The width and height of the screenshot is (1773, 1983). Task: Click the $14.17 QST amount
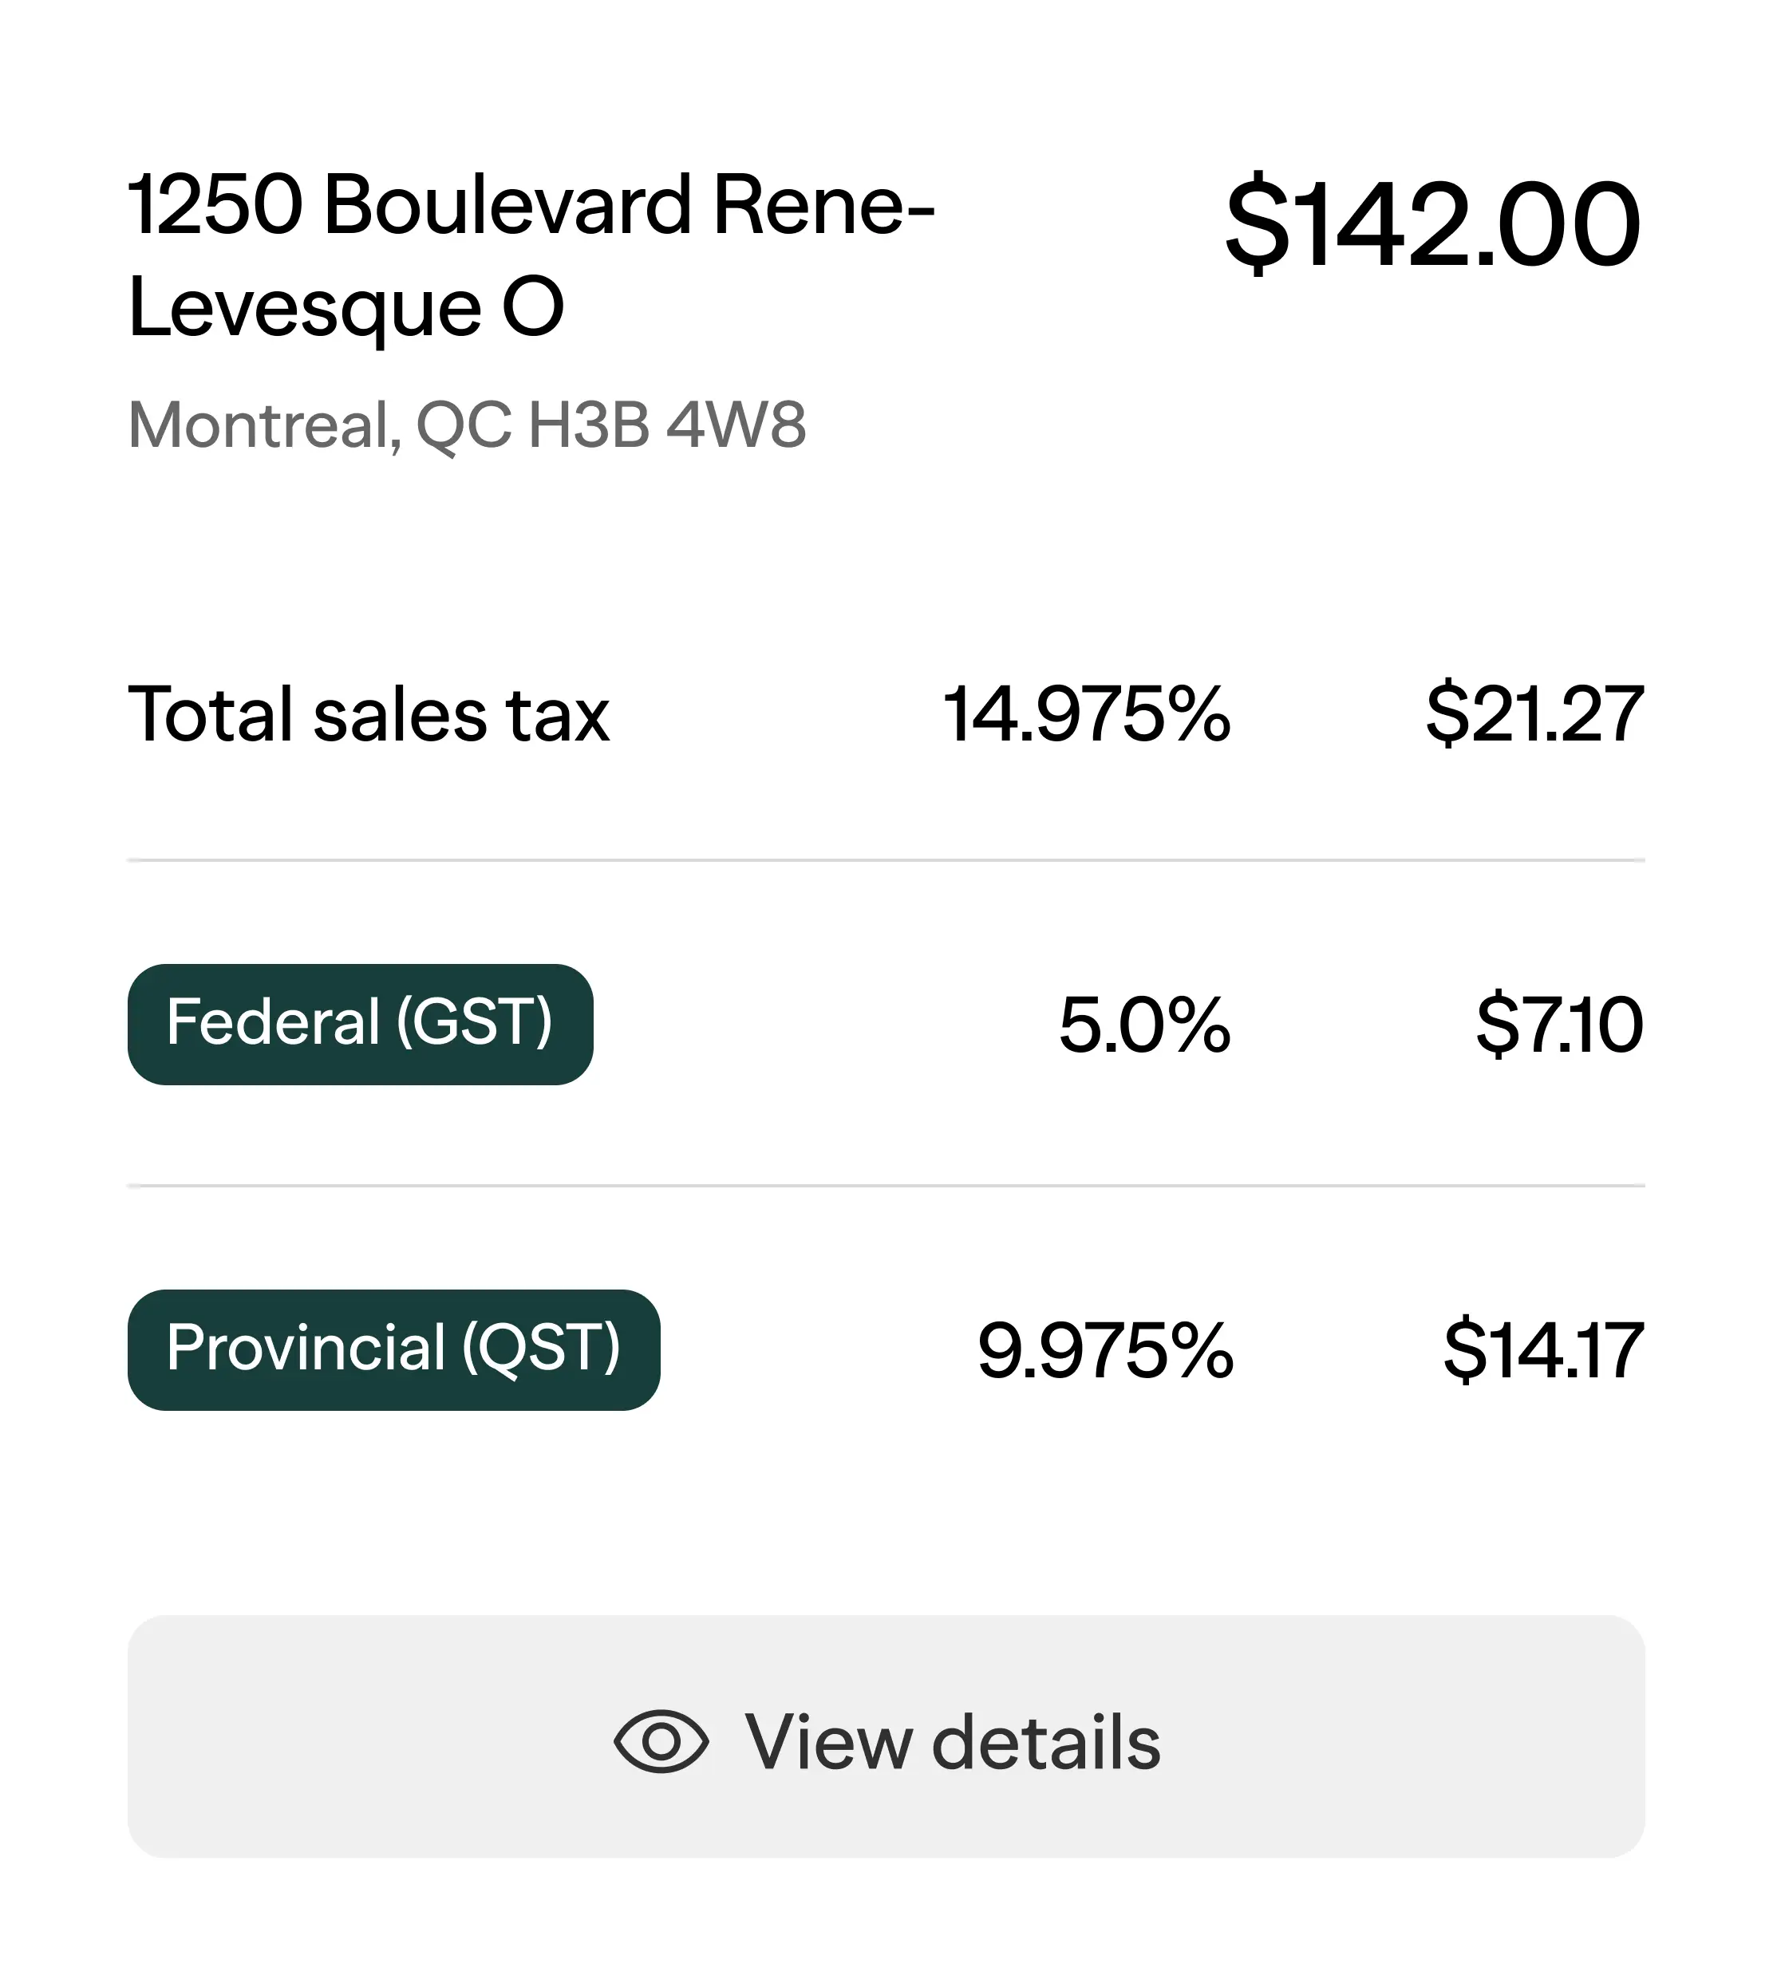point(1543,1350)
